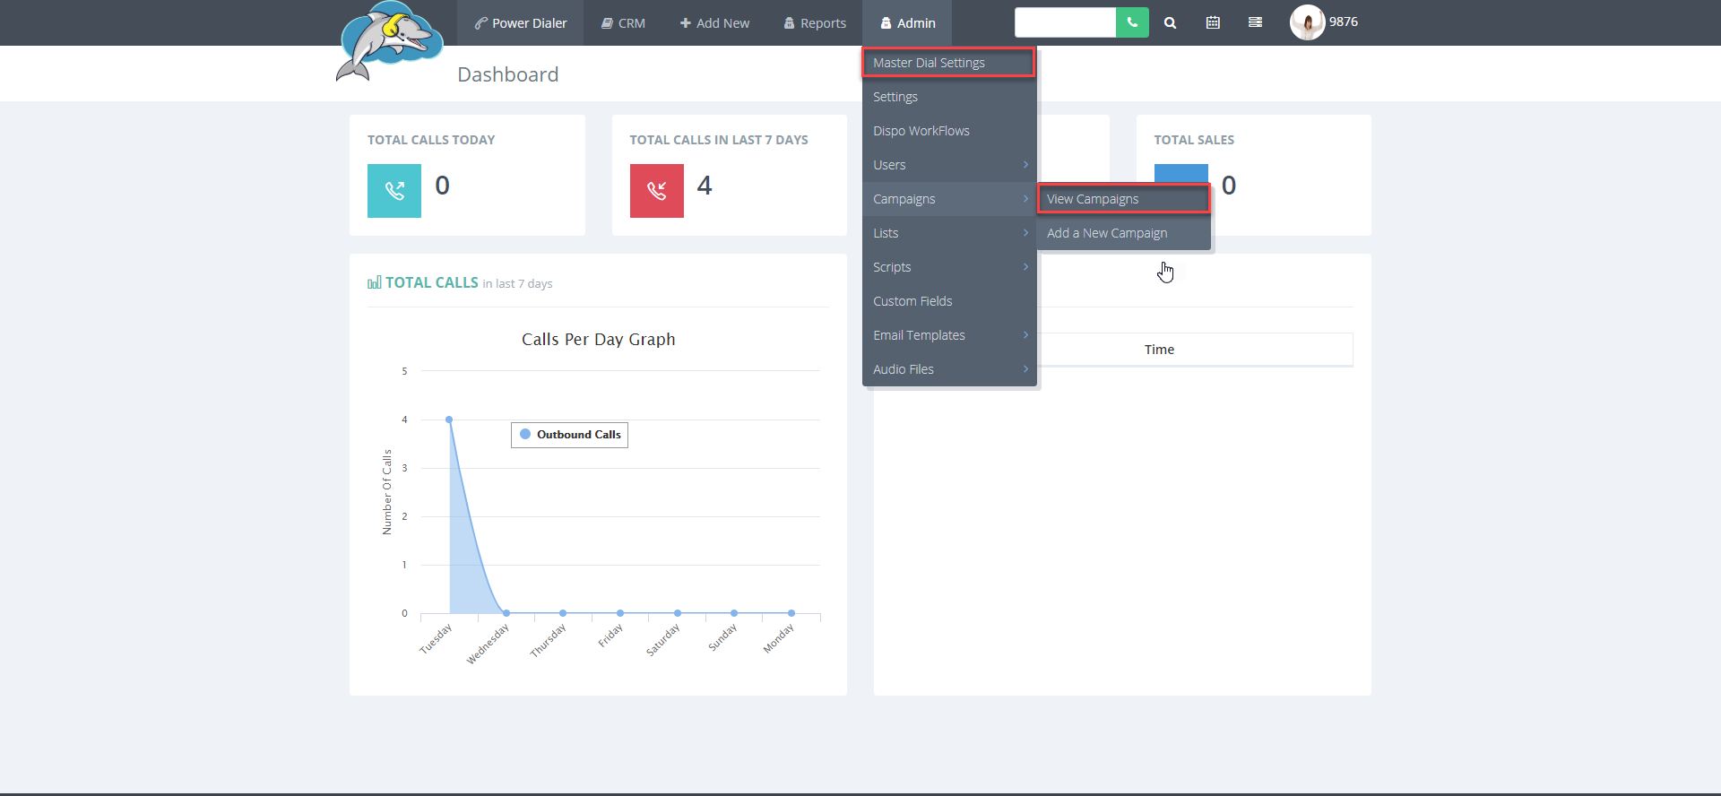Click the green phone call button
The image size is (1721, 796).
tap(1132, 22)
